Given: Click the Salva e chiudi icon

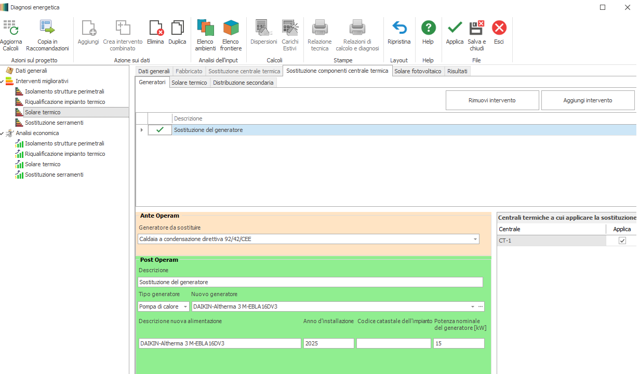Looking at the screenshot, I should 476,29.
